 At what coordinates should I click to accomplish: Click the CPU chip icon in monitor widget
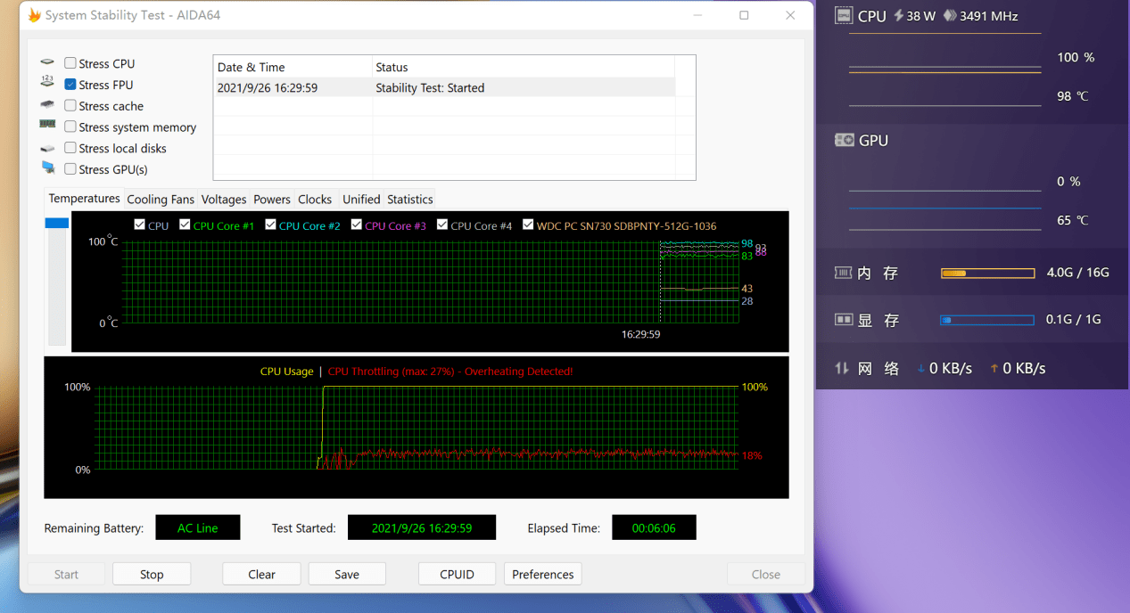[x=844, y=16]
